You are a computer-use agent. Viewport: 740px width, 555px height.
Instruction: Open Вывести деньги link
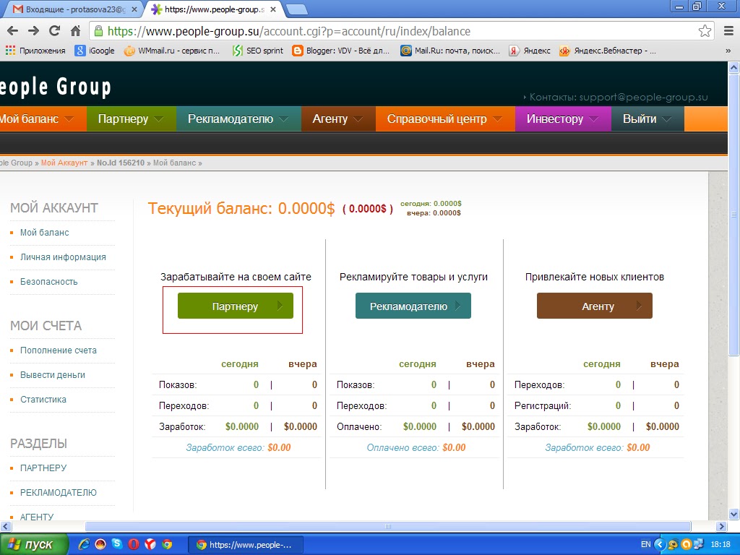coord(52,375)
